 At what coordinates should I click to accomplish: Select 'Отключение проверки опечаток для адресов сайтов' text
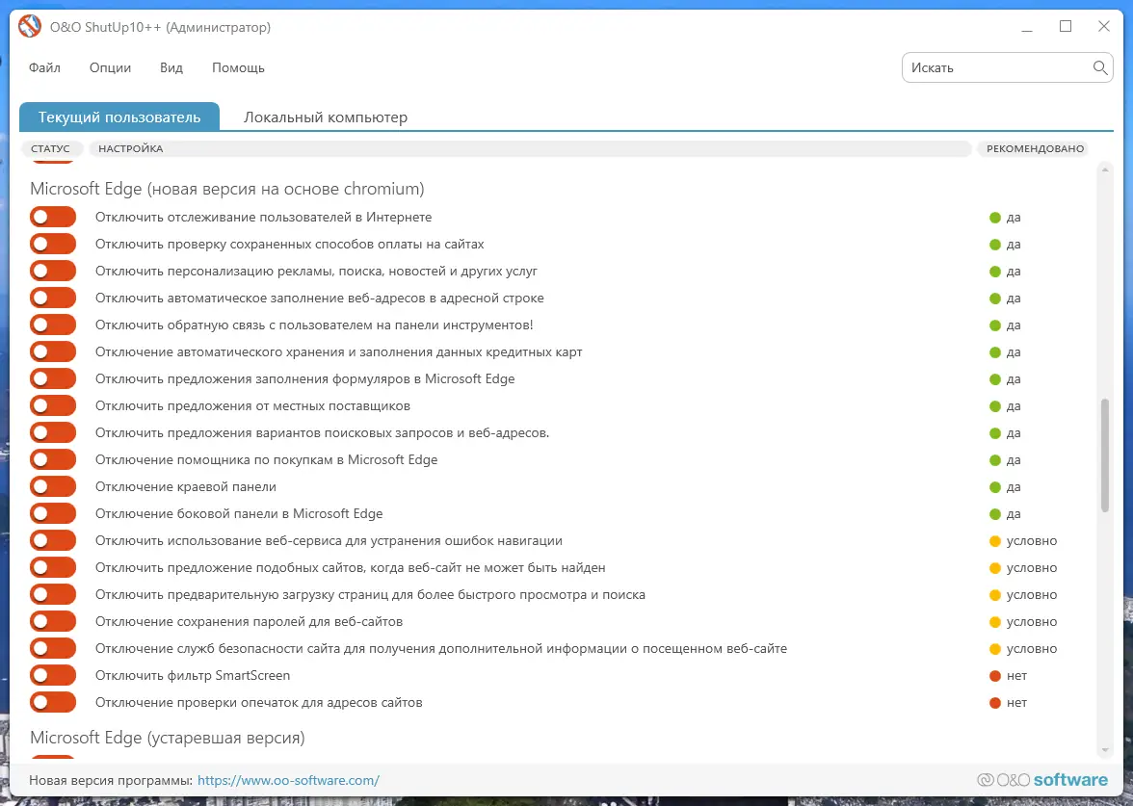point(258,703)
